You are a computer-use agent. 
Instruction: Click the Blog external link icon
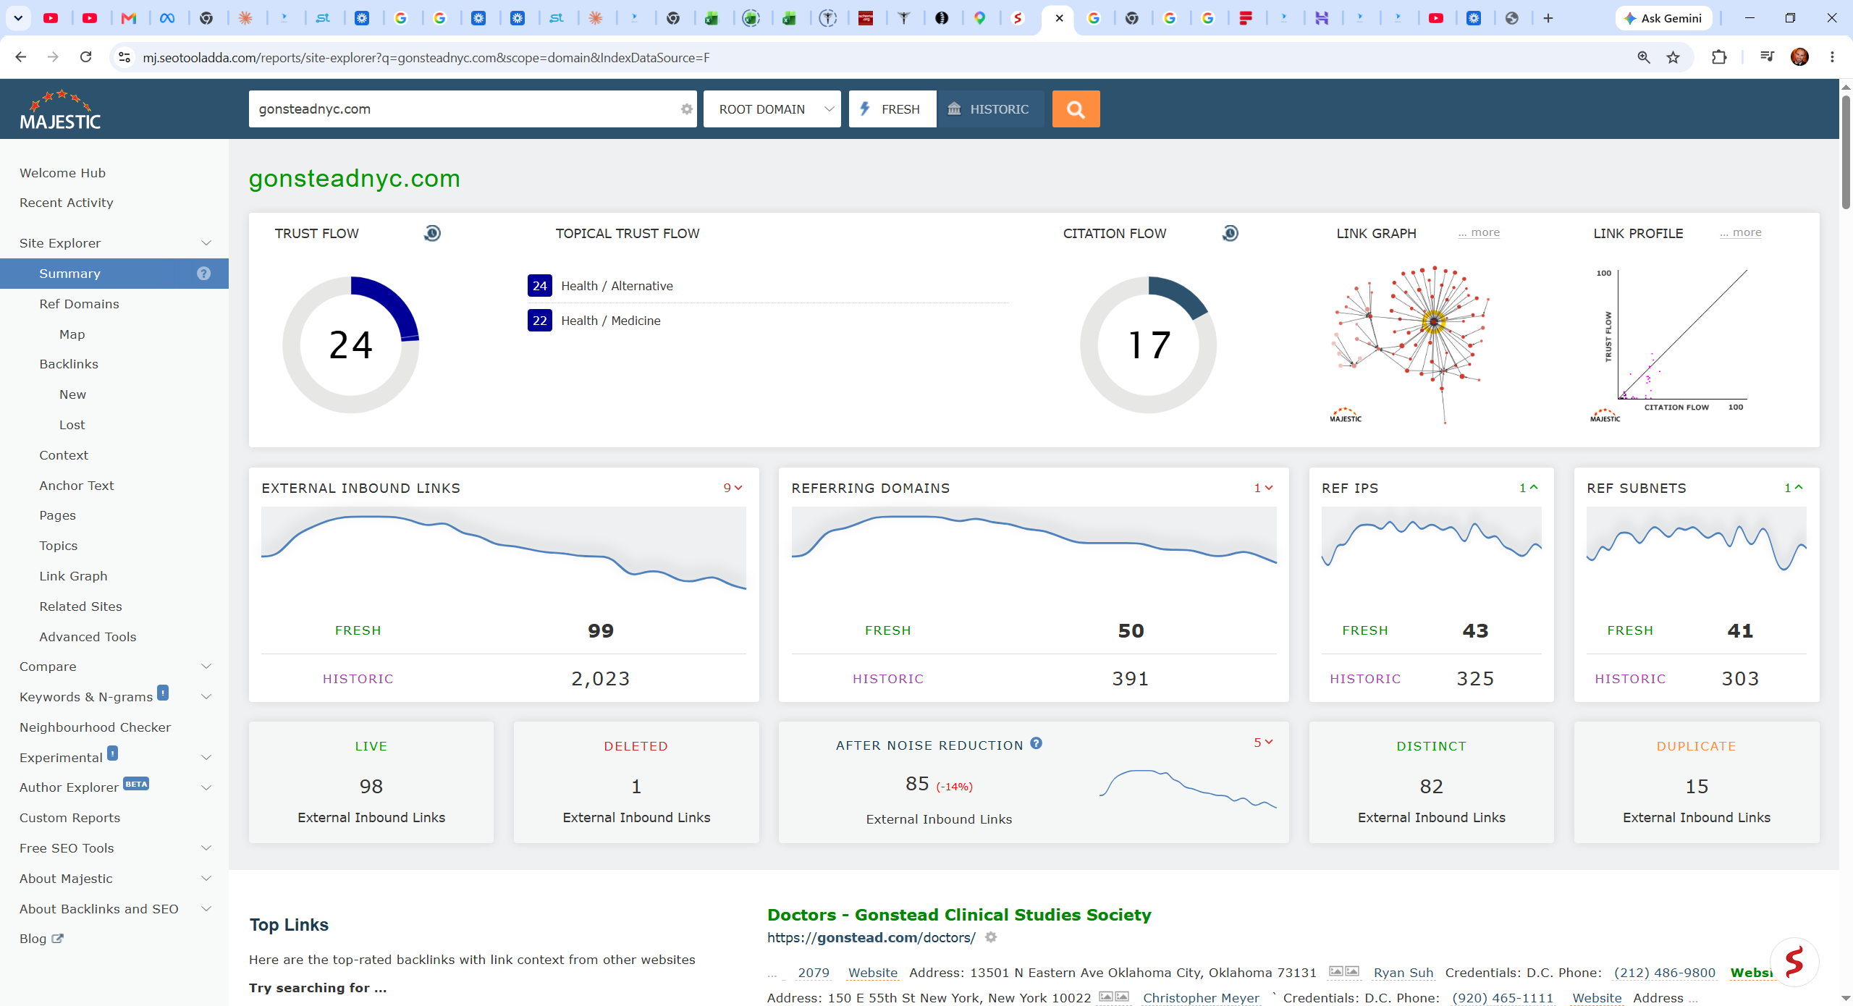(58, 939)
